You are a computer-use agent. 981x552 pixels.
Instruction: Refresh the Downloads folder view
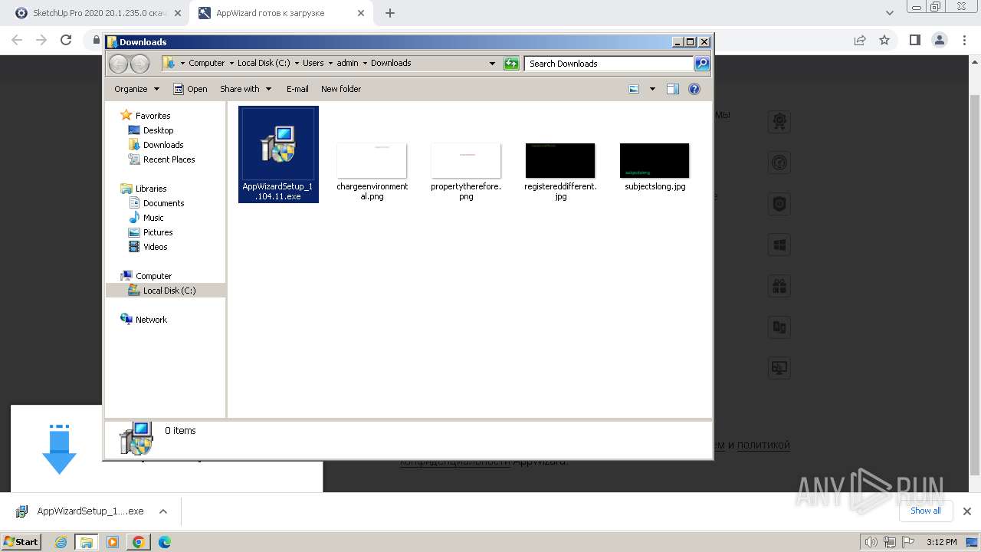pyautogui.click(x=511, y=64)
